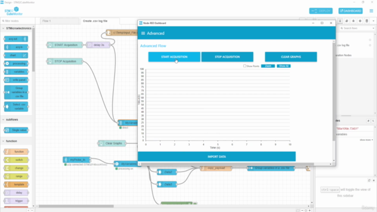377x212 pixels.
Task: Select the function palette node
Action: pyautogui.click(x=16, y=152)
